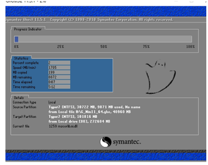
Task: Click the 100% mark on progress scale
Action: point(190,46)
